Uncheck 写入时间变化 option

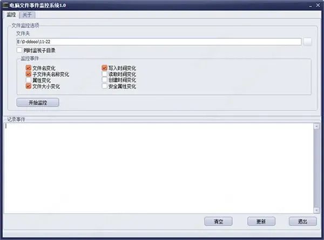click(105, 68)
